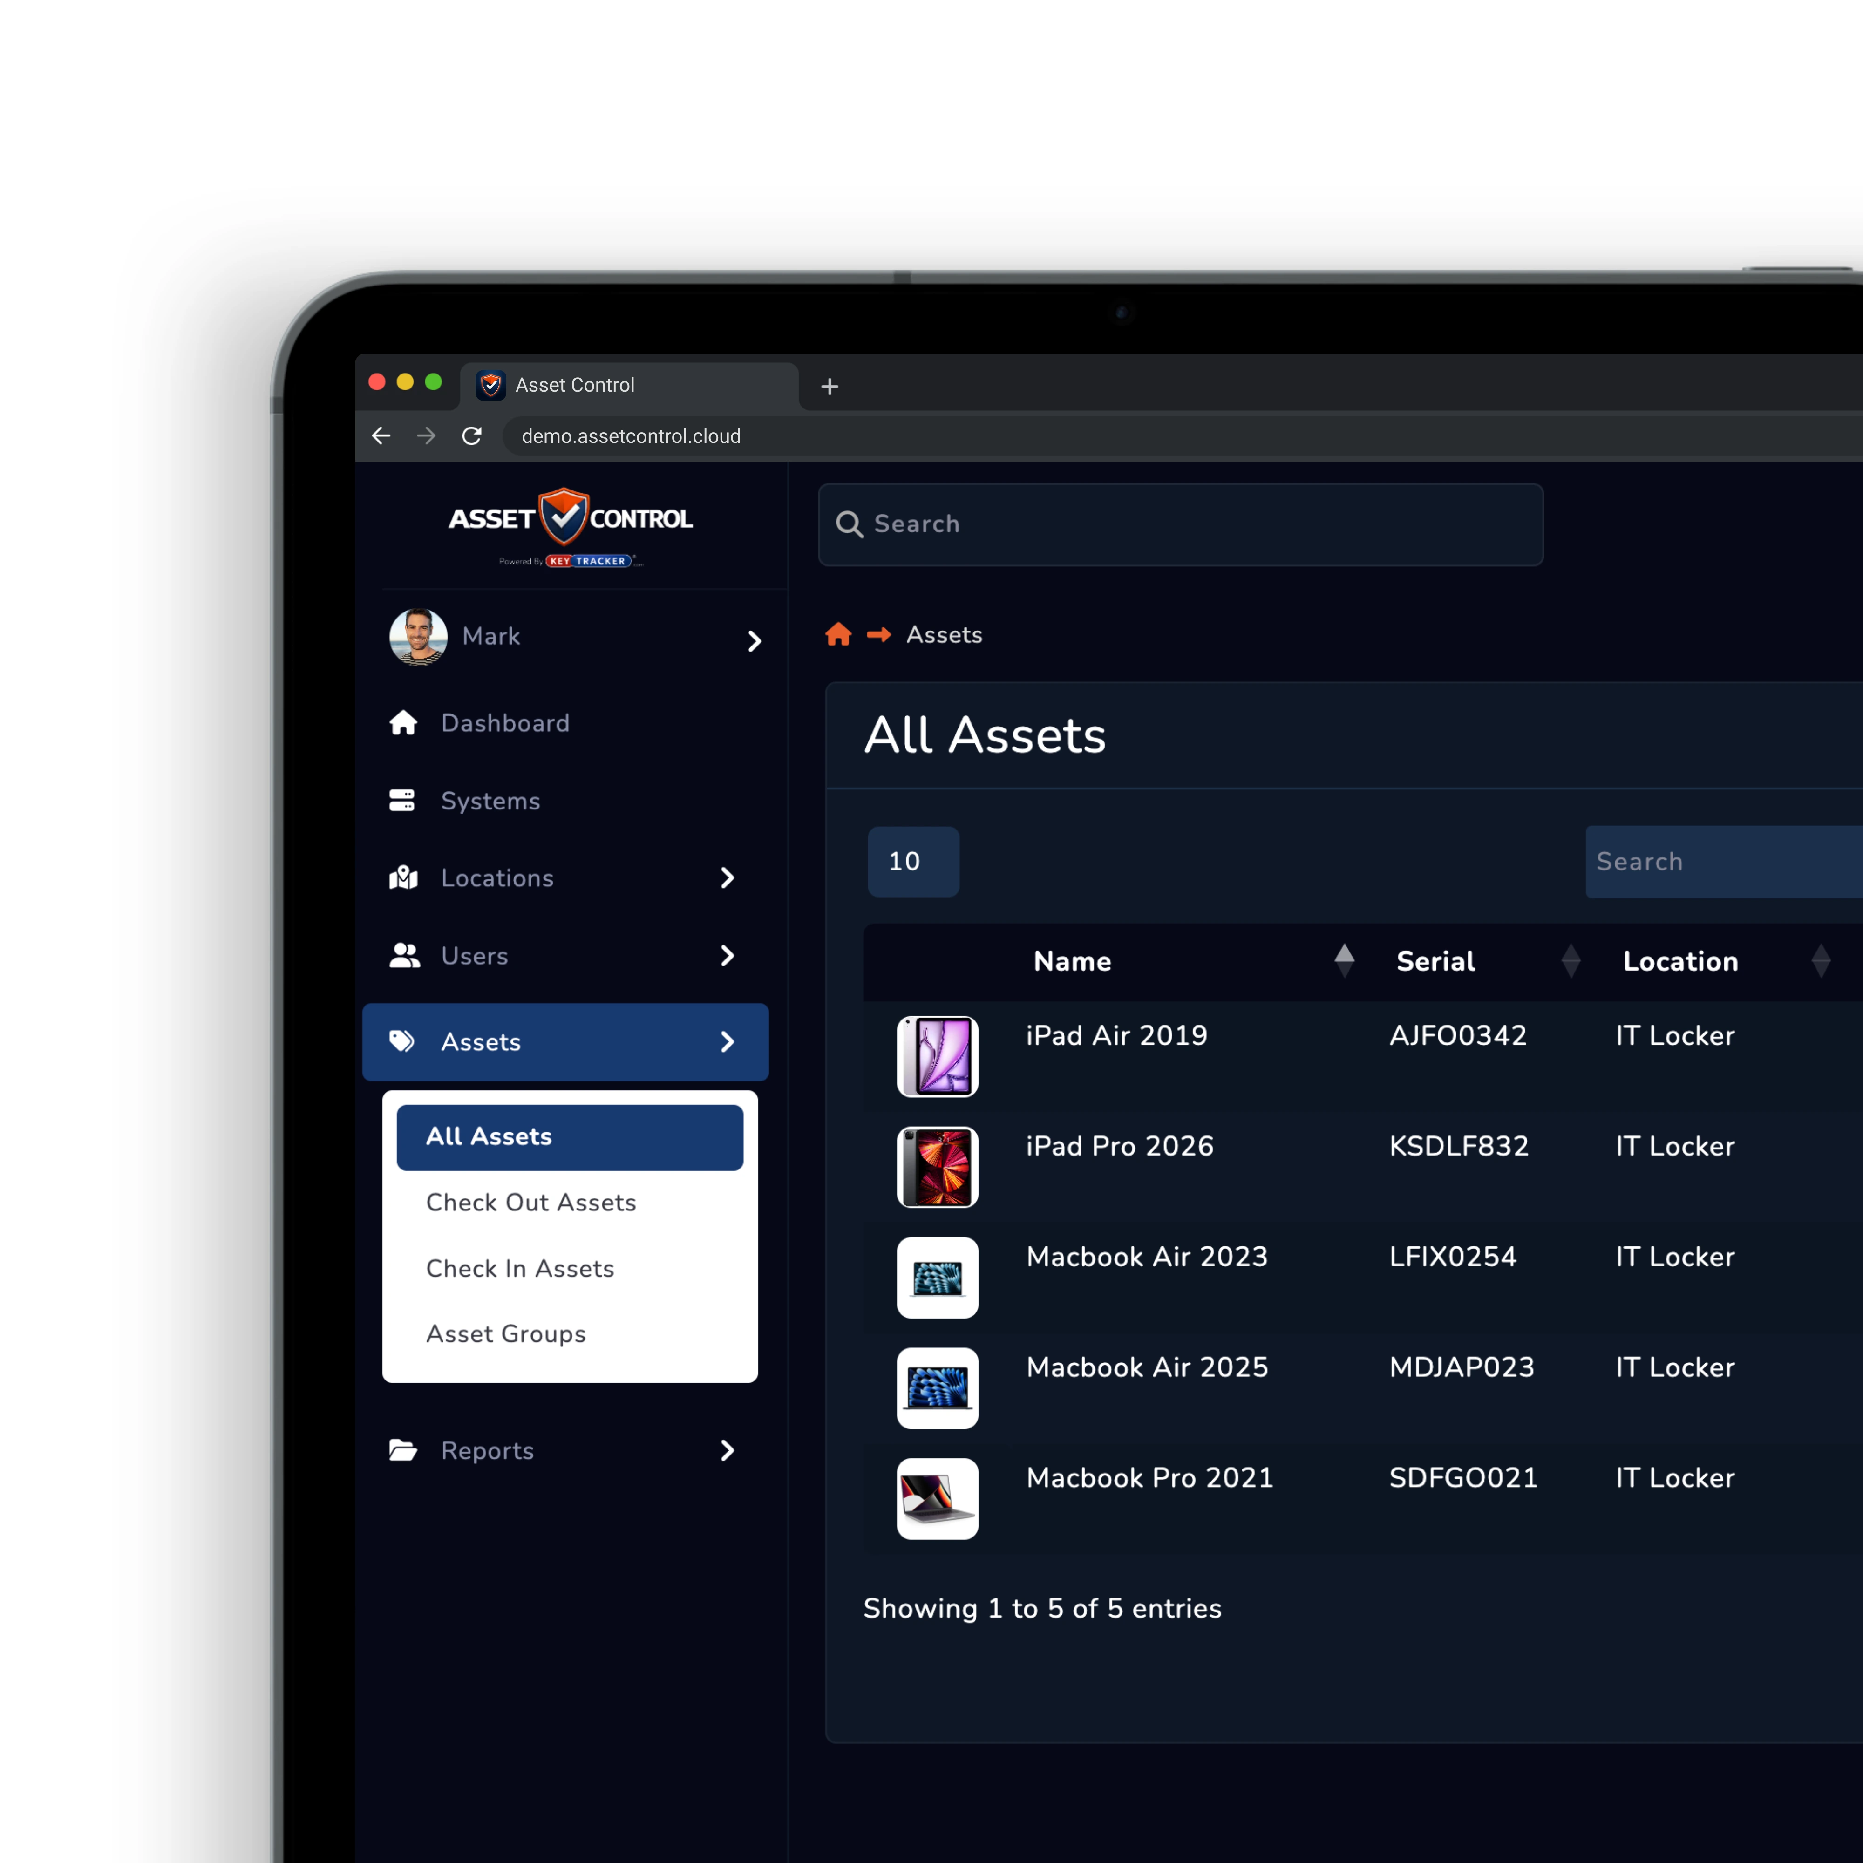Image resolution: width=1863 pixels, height=1863 pixels.
Task: Click the Asset Control logo
Action: (570, 518)
